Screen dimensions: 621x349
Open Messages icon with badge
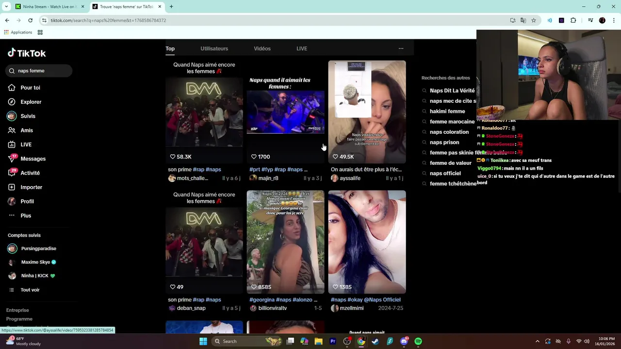tap(12, 159)
